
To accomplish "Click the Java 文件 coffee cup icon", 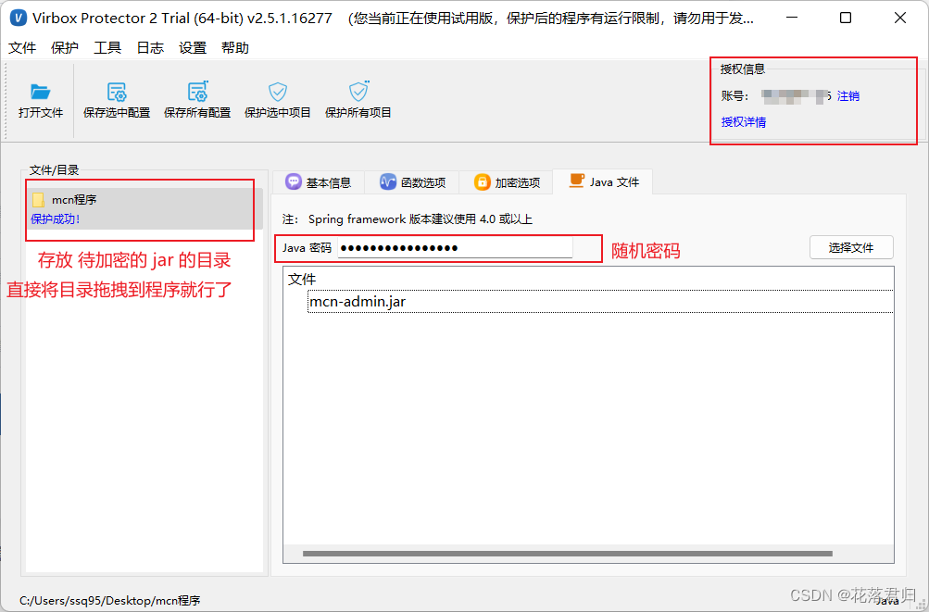I will 576,181.
